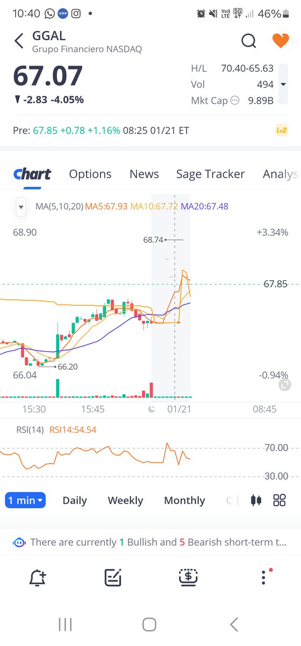Viewport: 301px width, 646px height.
Task: Tap the Android home button
Action: pyautogui.click(x=149, y=624)
